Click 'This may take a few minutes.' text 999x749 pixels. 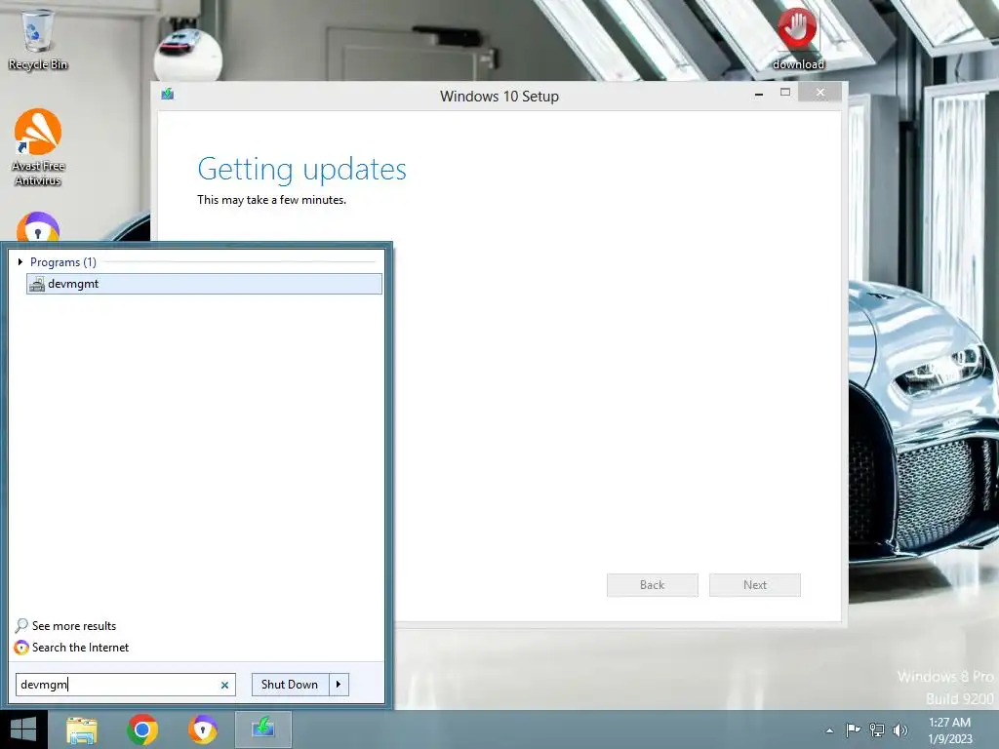[x=272, y=200]
